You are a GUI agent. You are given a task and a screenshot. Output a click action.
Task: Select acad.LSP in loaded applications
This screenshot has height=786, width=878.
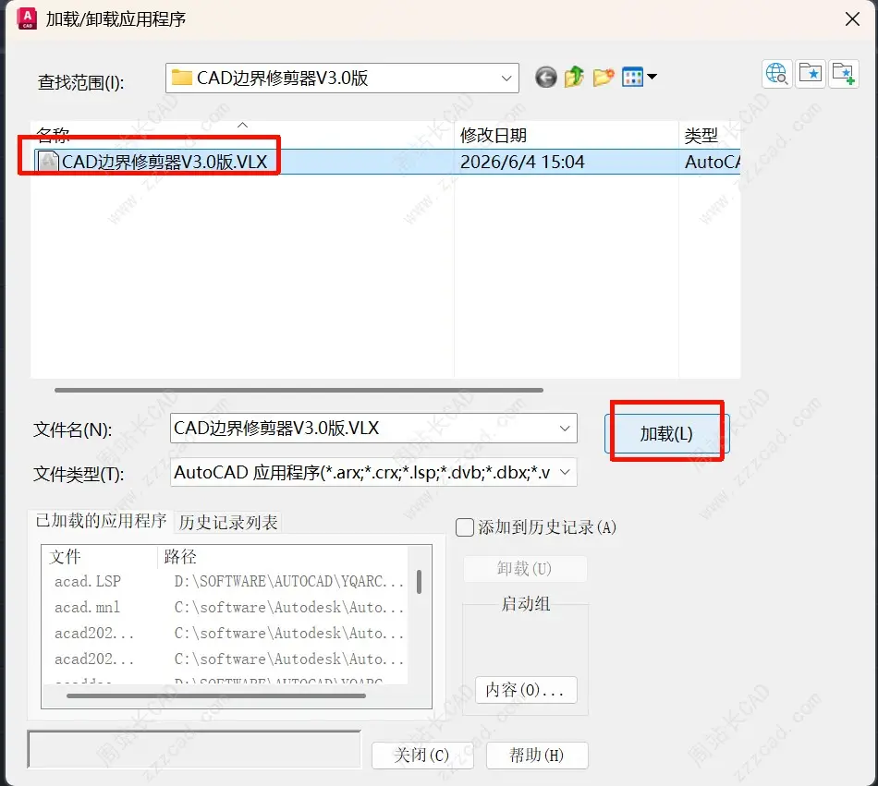pos(88,581)
